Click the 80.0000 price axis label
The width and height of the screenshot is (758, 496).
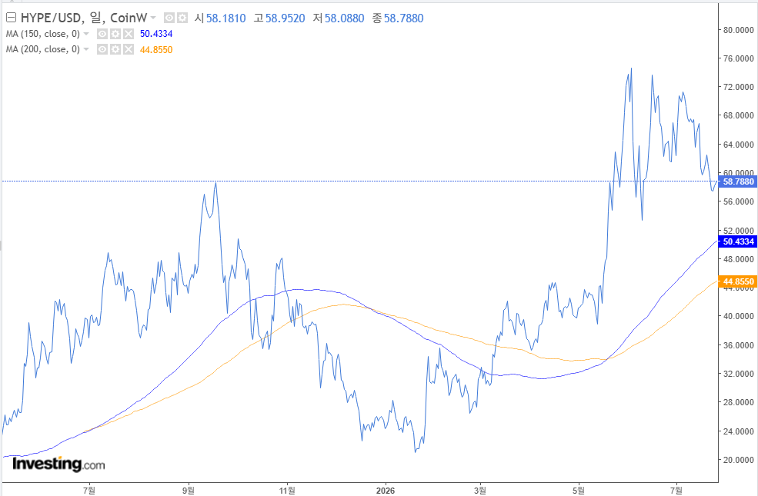[x=738, y=30]
